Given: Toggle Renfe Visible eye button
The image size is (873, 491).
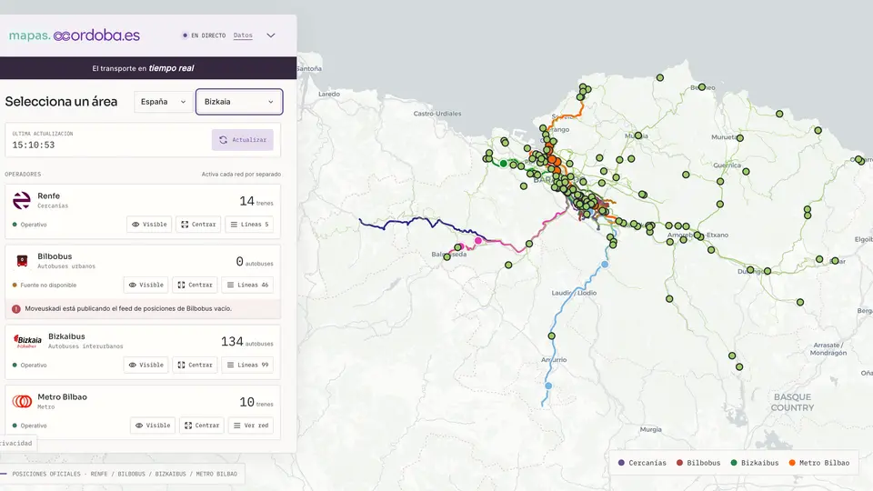Looking at the screenshot, I should point(149,225).
